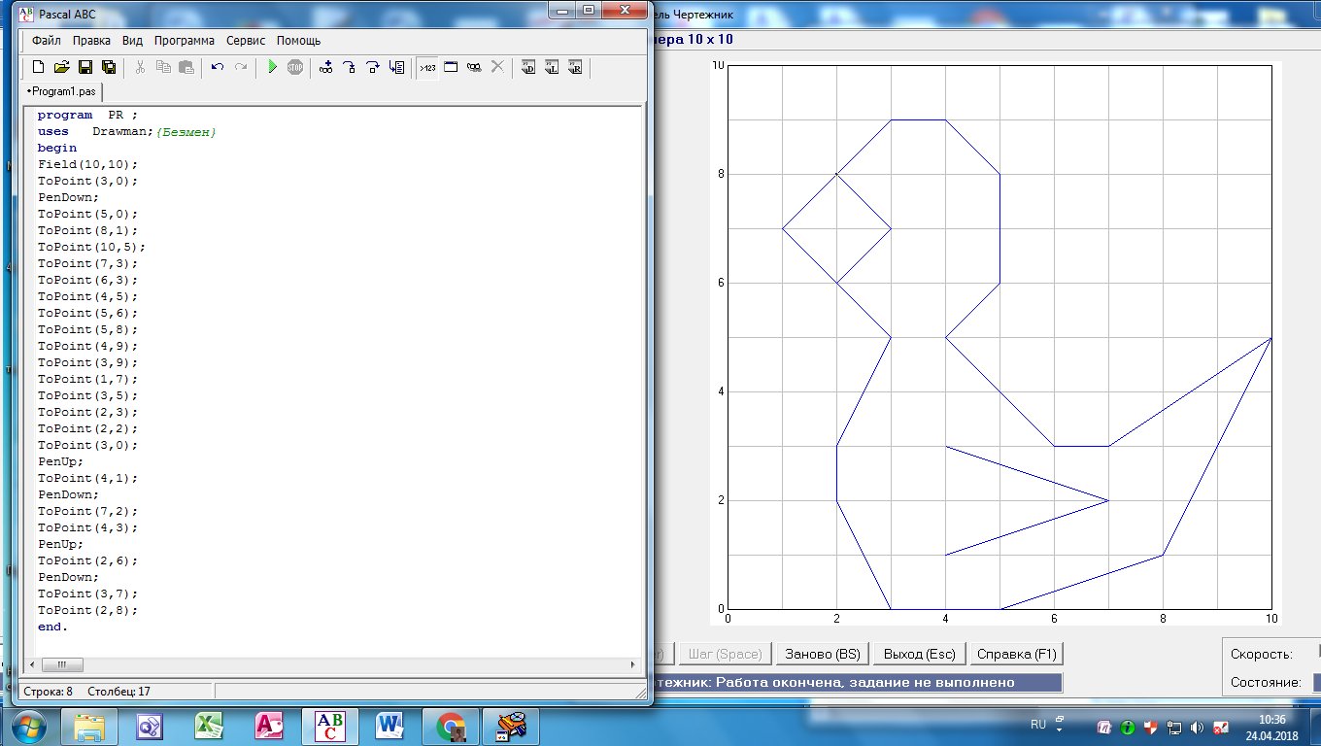Open the Сервис menu
Screen dimensions: 1321x746
point(247,41)
